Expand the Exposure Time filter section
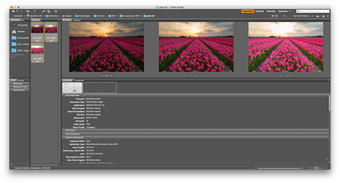The width and height of the screenshot is (340, 183). (19, 87)
